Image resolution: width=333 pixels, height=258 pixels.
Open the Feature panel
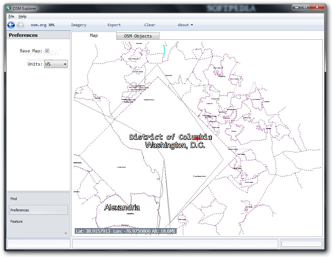point(38,221)
